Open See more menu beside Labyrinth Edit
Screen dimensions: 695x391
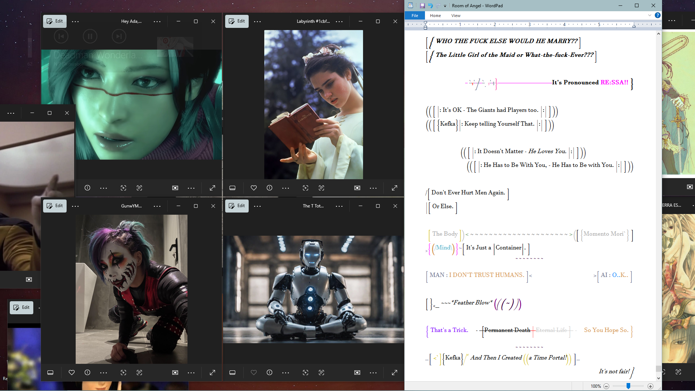[x=257, y=22]
